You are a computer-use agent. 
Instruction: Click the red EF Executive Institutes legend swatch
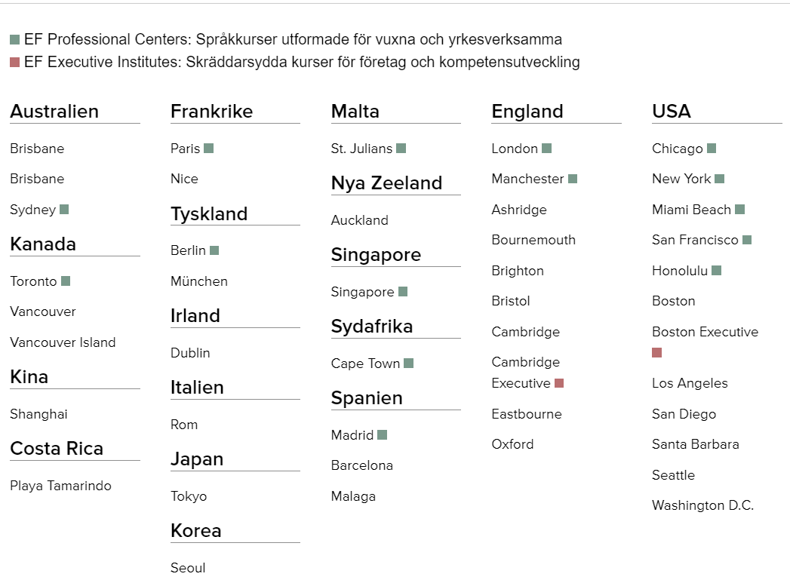[15, 63]
